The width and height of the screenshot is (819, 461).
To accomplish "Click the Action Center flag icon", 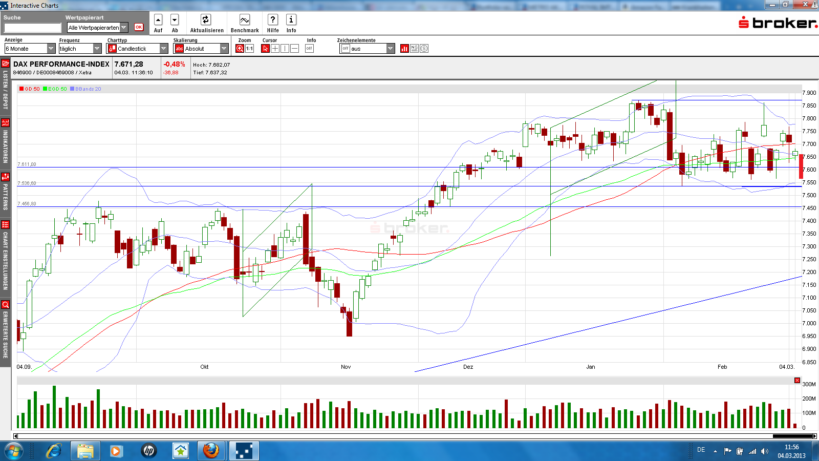I will (x=727, y=451).
